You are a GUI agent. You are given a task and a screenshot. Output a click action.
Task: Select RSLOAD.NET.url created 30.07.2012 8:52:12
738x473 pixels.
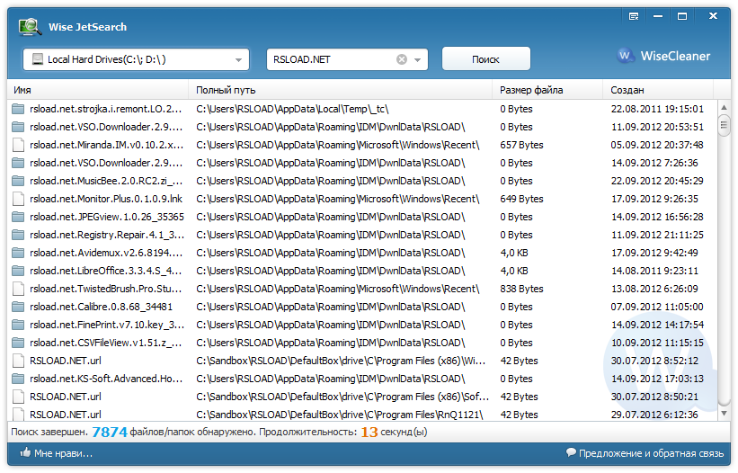(65, 361)
